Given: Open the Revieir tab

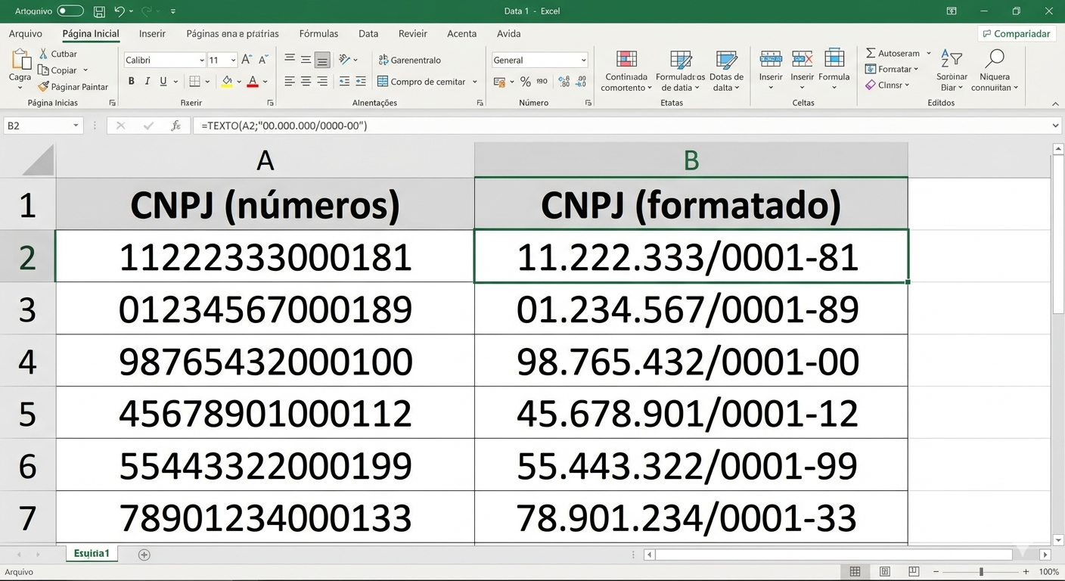Looking at the screenshot, I should (412, 33).
